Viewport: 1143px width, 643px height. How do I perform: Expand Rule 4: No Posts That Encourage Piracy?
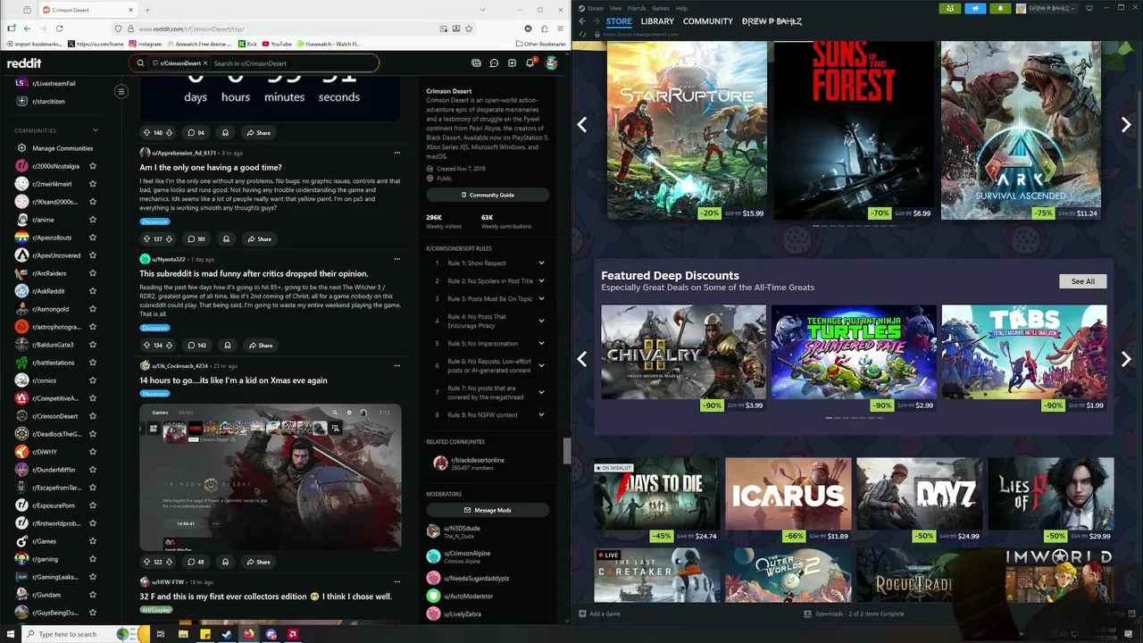click(x=541, y=321)
